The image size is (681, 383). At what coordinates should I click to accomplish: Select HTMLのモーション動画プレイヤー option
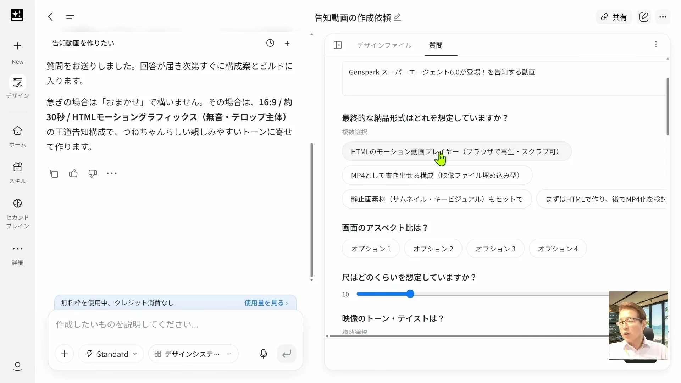coord(457,151)
